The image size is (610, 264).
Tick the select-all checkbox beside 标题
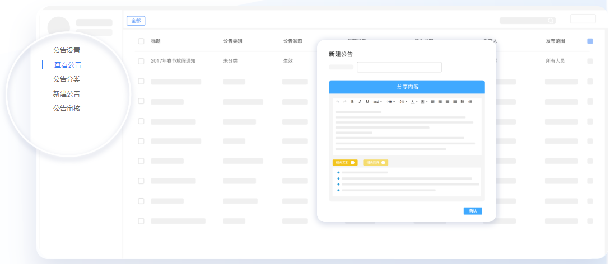[x=141, y=41]
